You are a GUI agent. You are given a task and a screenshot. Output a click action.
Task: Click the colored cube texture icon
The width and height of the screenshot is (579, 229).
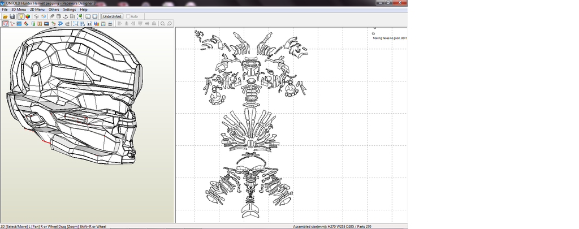(28, 16)
